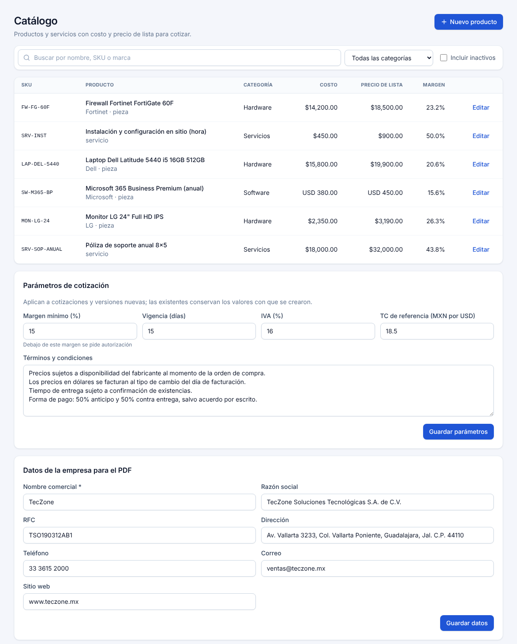Select the Razón social input
The width and height of the screenshot is (517, 644).
[377, 502]
